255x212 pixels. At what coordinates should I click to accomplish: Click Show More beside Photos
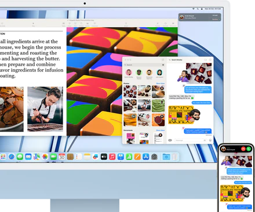click(161, 83)
